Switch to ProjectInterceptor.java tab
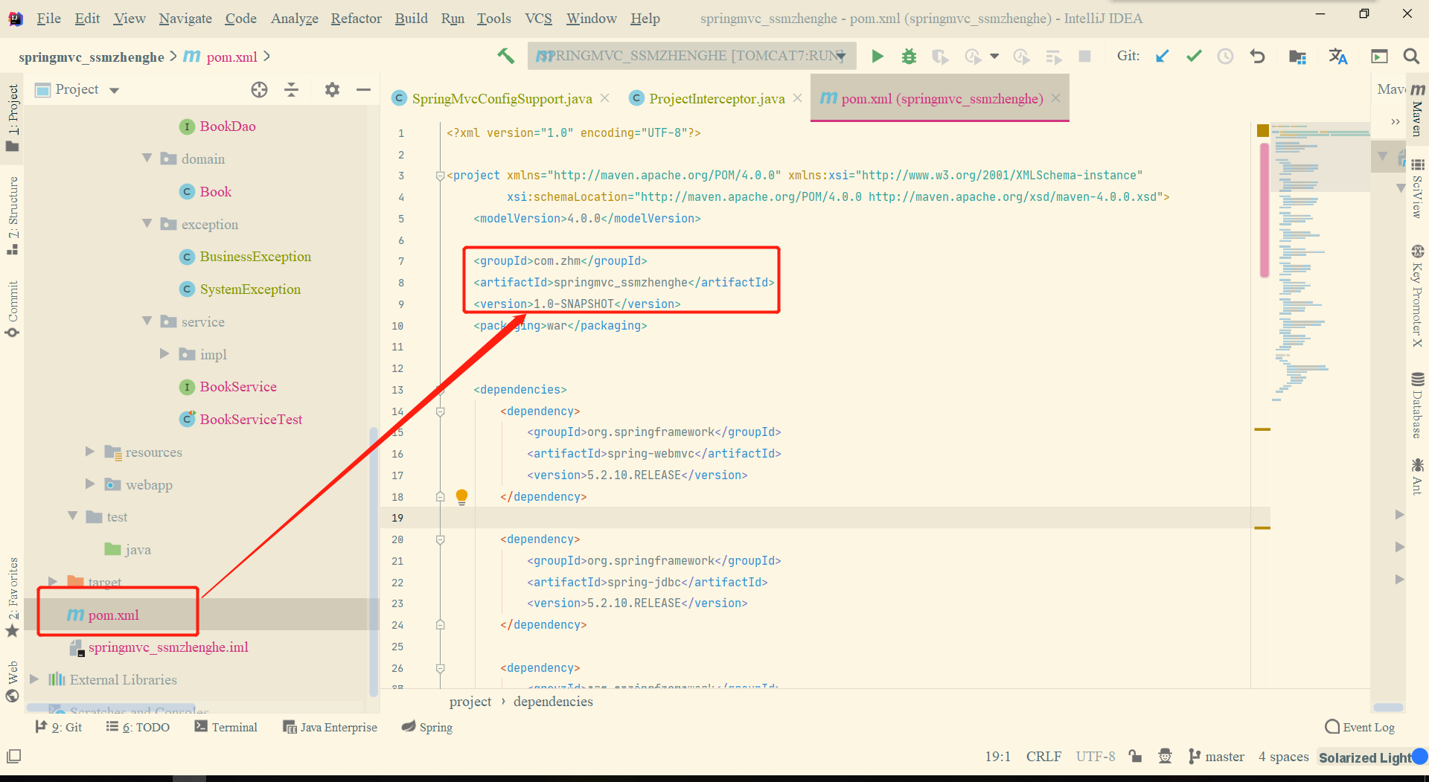The height and width of the screenshot is (782, 1429). click(x=717, y=99)
